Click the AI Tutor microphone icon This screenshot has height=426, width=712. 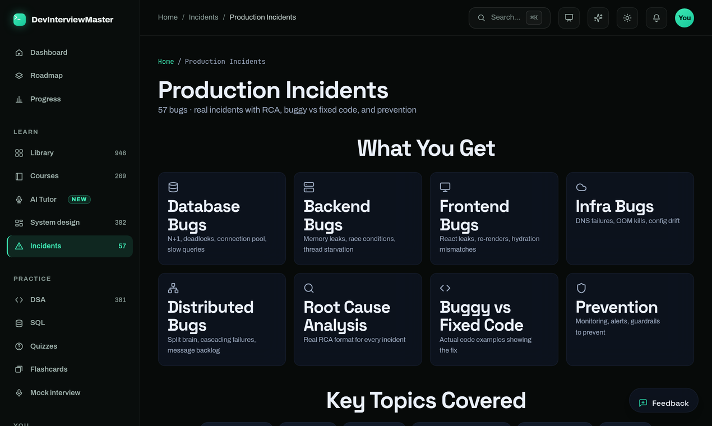click(x=19, y=200)
